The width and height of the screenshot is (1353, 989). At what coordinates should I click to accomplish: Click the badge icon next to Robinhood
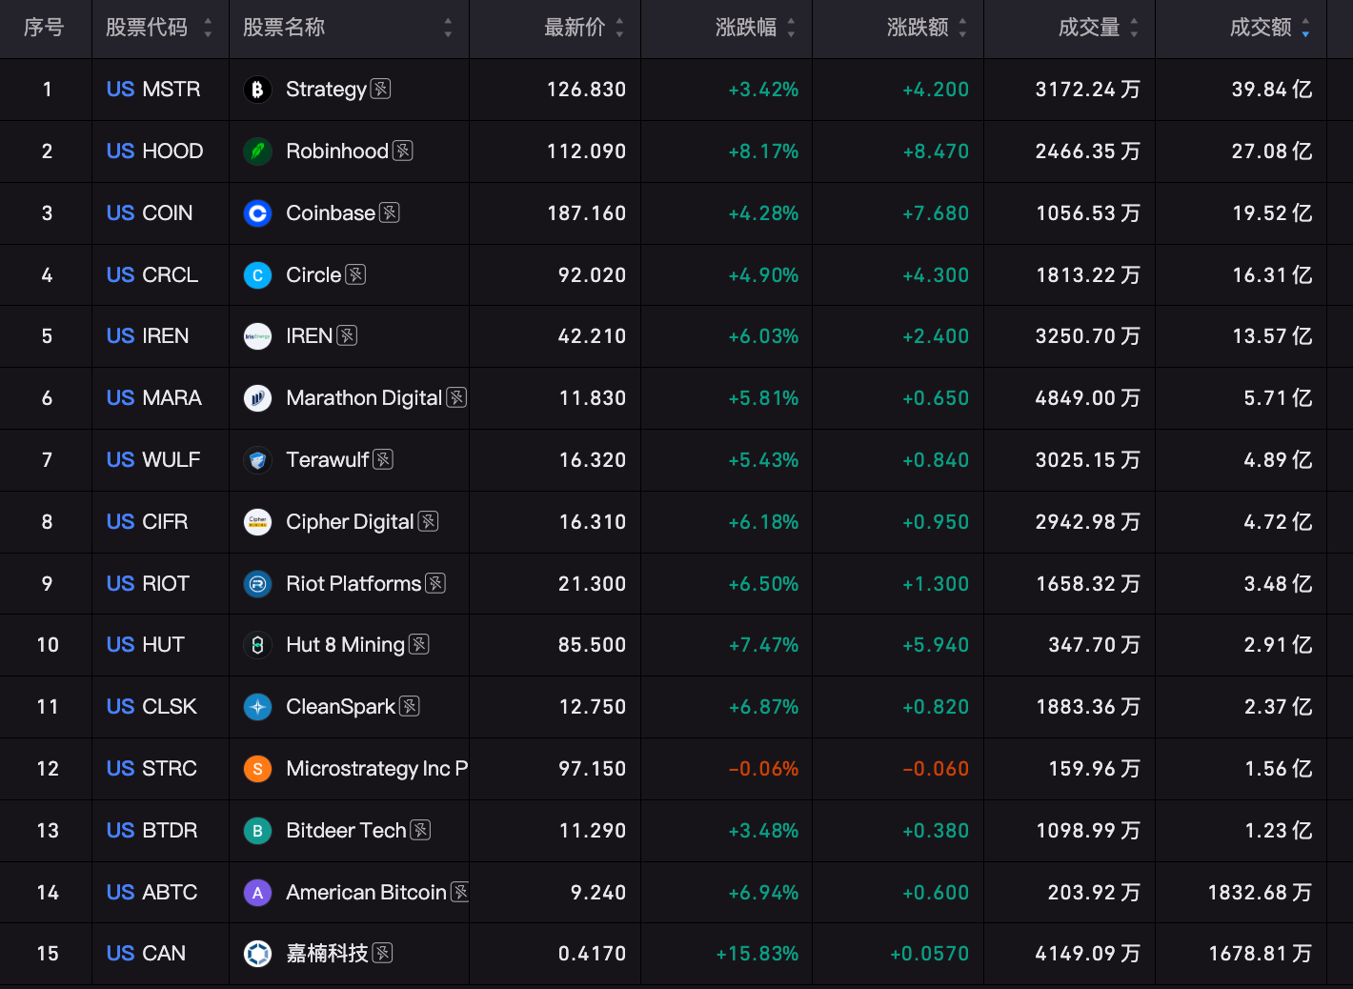[402, 151]
